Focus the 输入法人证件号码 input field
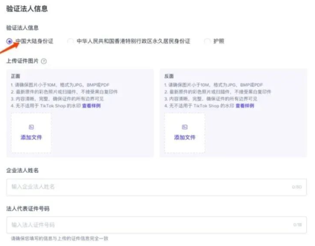The image size is (315, 246). [147, 225]
